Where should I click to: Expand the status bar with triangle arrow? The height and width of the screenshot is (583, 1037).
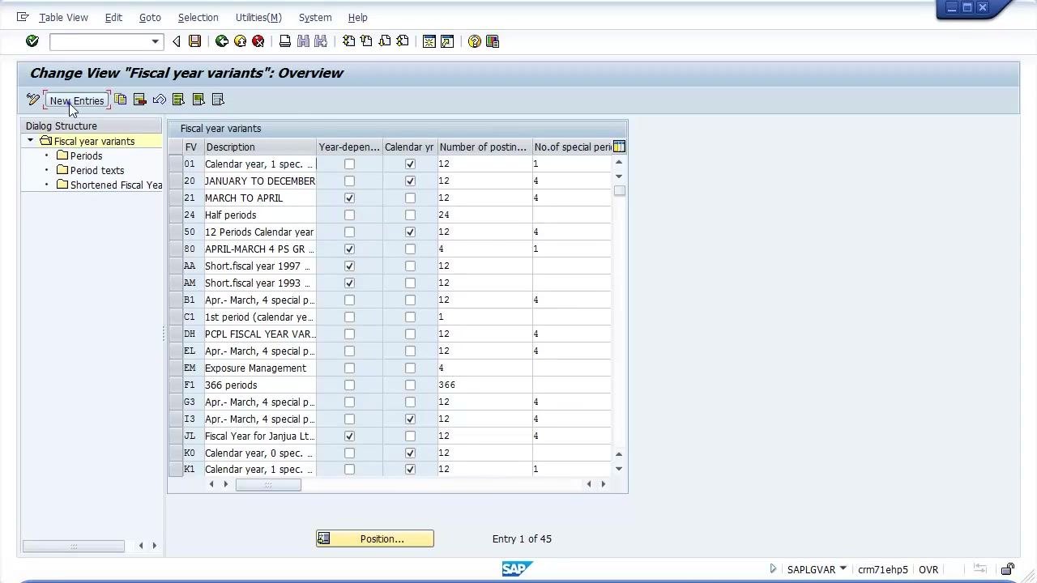tap(773, 568)
